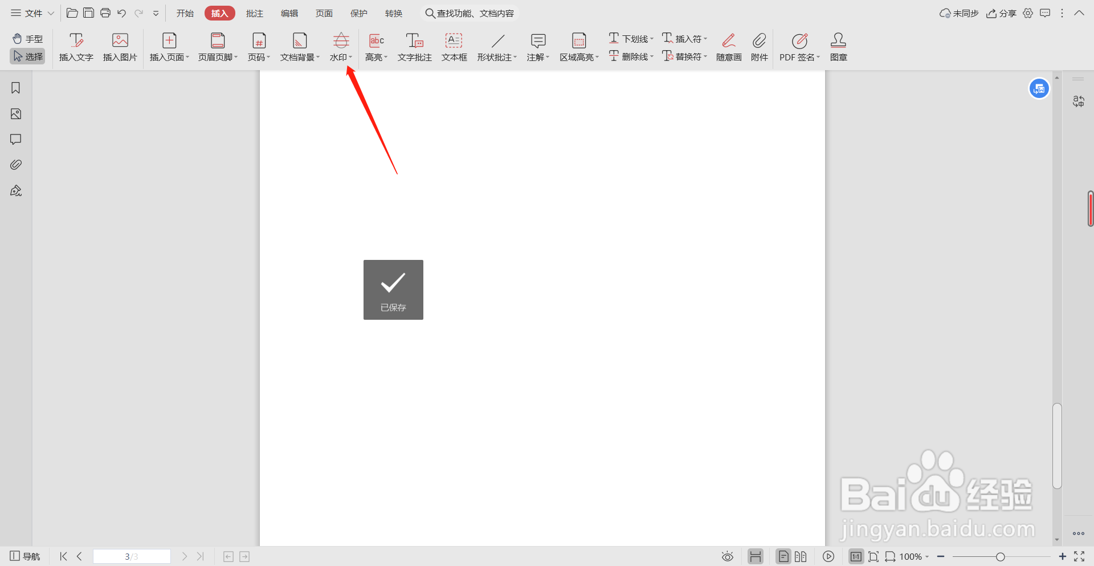Click the 分享 share button
1094x566 pixels.
(1001, 13)
